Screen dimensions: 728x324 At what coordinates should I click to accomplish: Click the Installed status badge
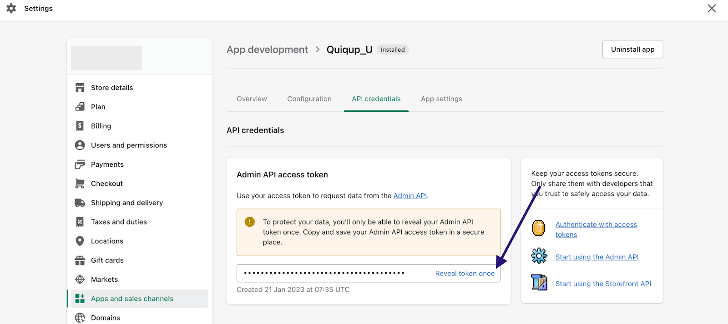coord(393,50)
